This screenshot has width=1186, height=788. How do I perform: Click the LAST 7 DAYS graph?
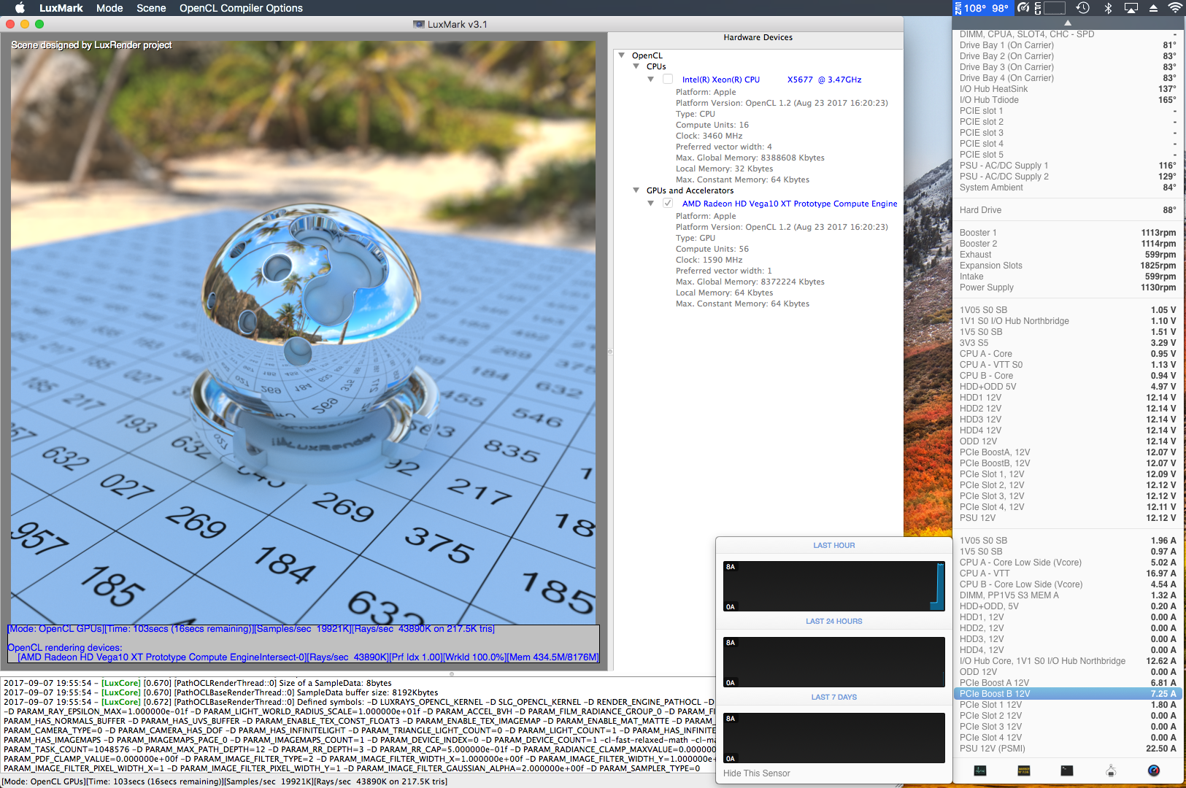click(834, 738)
